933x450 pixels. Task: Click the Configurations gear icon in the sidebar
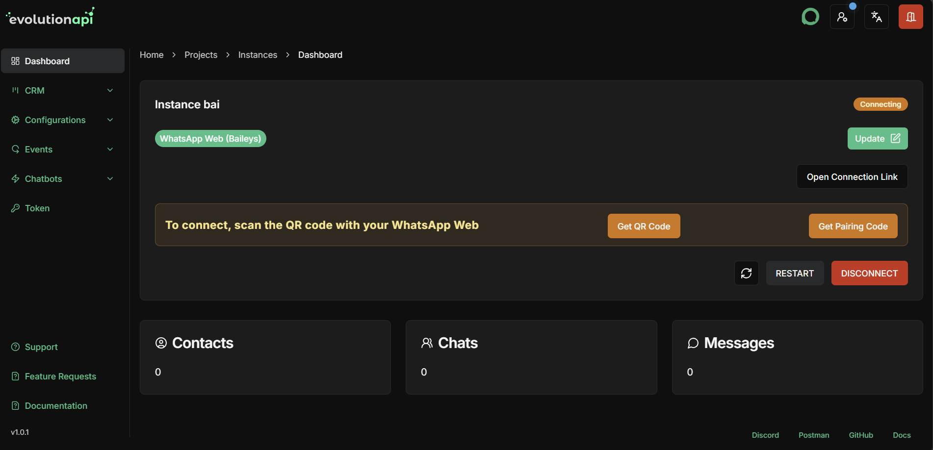coord(15,120)
